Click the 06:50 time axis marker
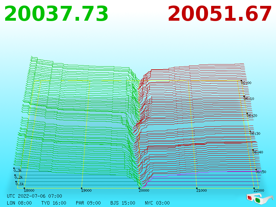The image size is (276, 207). (x=261, y=172)
